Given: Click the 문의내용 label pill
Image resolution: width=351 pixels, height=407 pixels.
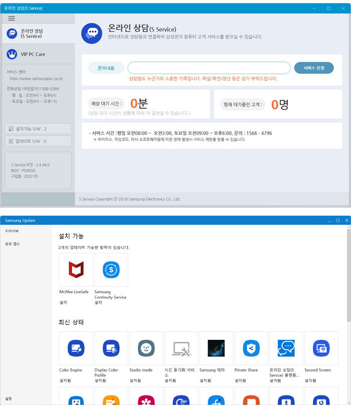Looking at the screenshot, I should point(106,68).
